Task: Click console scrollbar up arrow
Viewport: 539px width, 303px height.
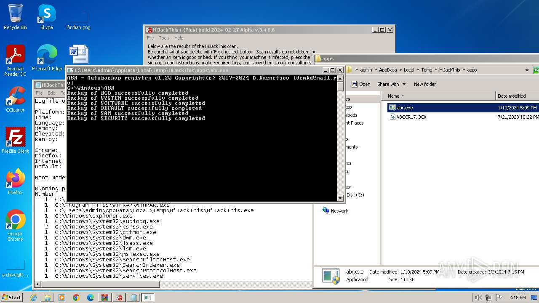Action: [340, 78]
